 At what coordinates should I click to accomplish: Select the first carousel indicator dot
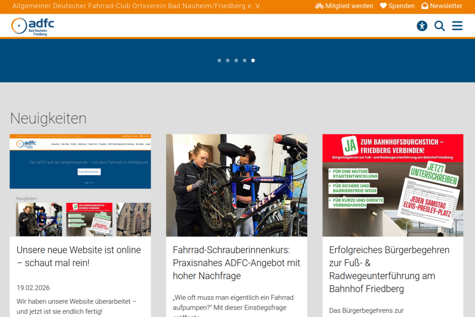tap(219, 61)
